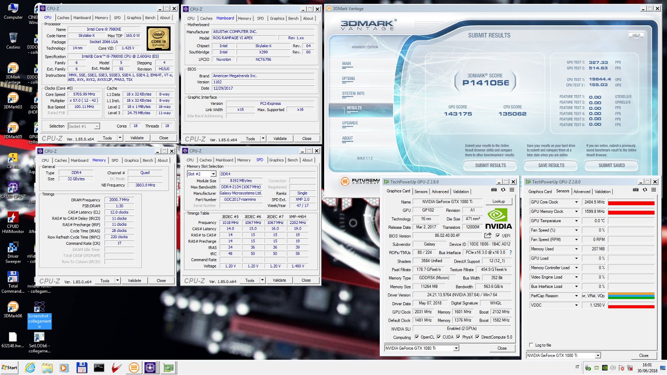Click refresh icon in GPU-Z Sensors window
Image resolution: width=667 pixels, height=375 pixels.
point(645,190)
